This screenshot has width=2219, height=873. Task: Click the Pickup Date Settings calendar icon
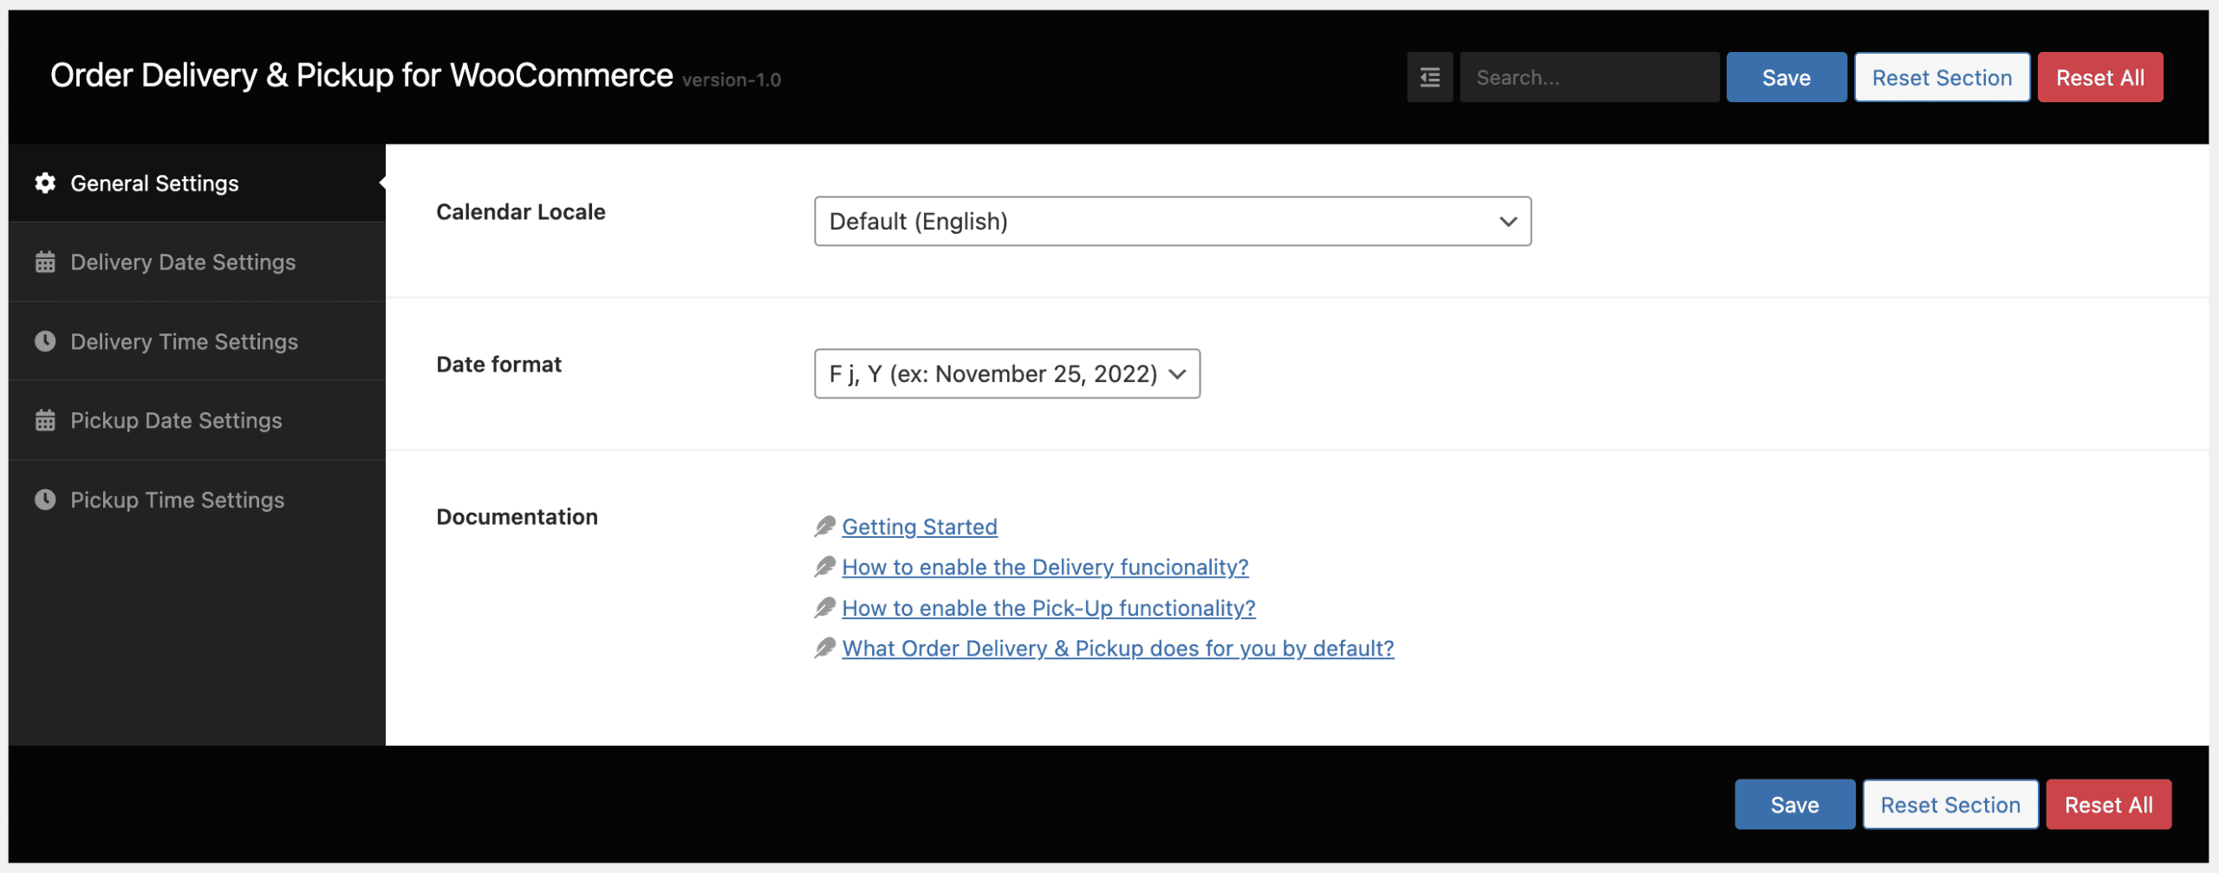(x=45, y=421)
